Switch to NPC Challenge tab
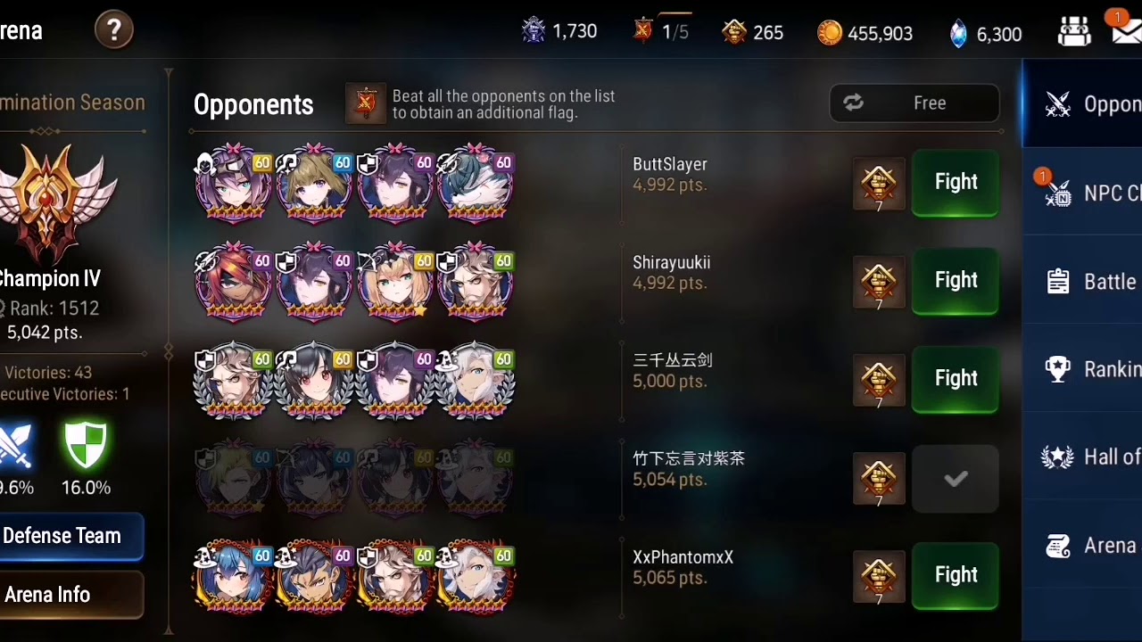The image size is (1142, 642). [x=1082, y=193]
